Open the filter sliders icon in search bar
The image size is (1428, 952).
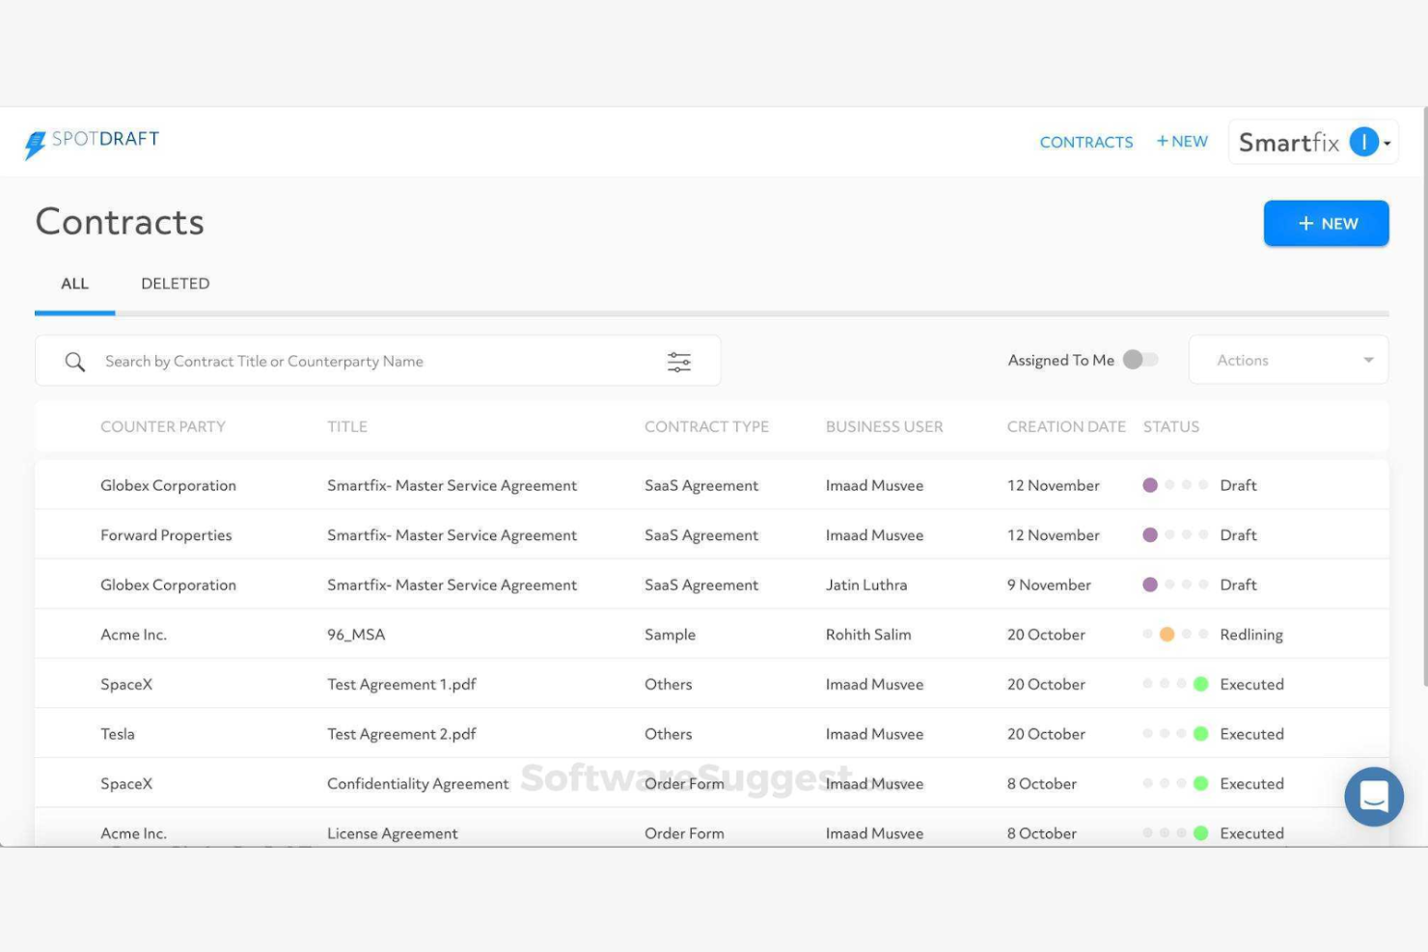pyautogui.click(x=679, y=362)
